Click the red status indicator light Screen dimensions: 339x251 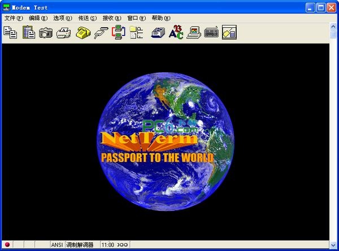coord(7,245)
